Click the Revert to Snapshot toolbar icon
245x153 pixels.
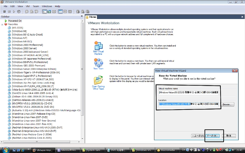[32, 12]
